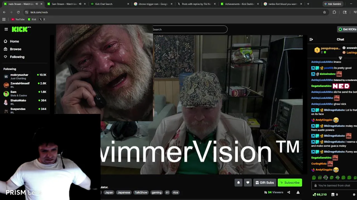
Task: Click AshleyLookAtMe username on lmaoo message
Action: [322, 62]
